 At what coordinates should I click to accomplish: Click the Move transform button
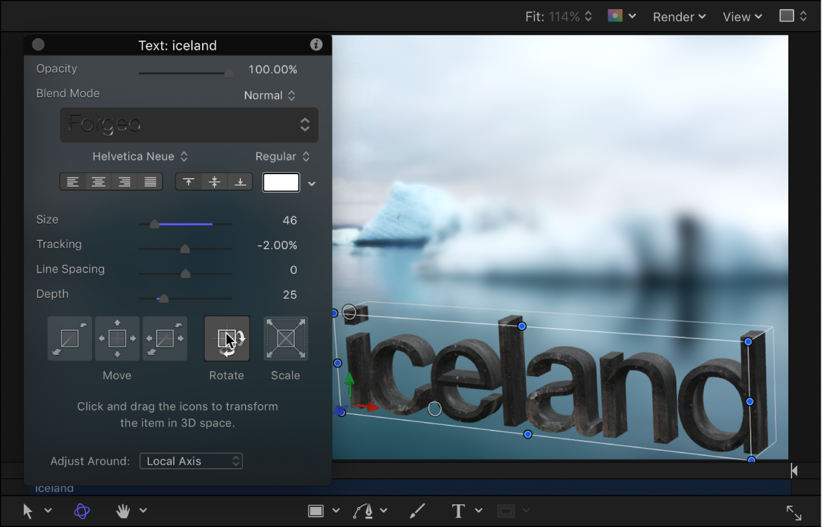[x=117, y=338]
